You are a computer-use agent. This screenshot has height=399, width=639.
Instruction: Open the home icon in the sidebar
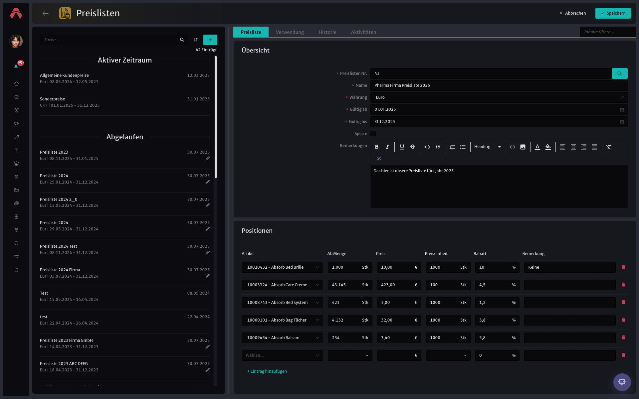tap(16, 84)
